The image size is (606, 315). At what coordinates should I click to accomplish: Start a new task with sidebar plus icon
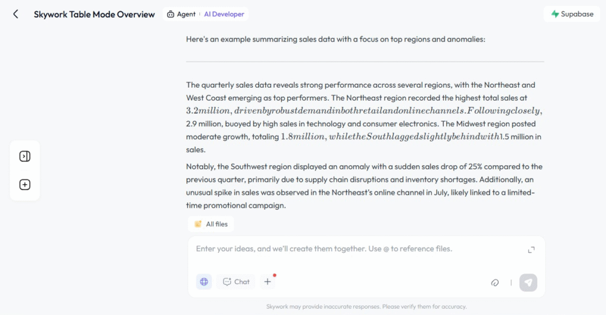pos(25,185)
